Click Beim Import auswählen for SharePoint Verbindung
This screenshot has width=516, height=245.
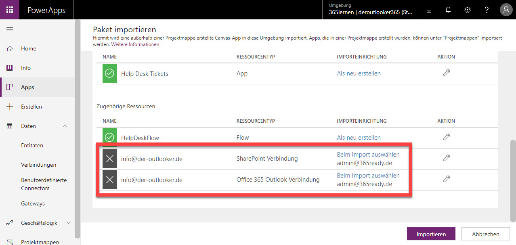click(x=368, y=155)
